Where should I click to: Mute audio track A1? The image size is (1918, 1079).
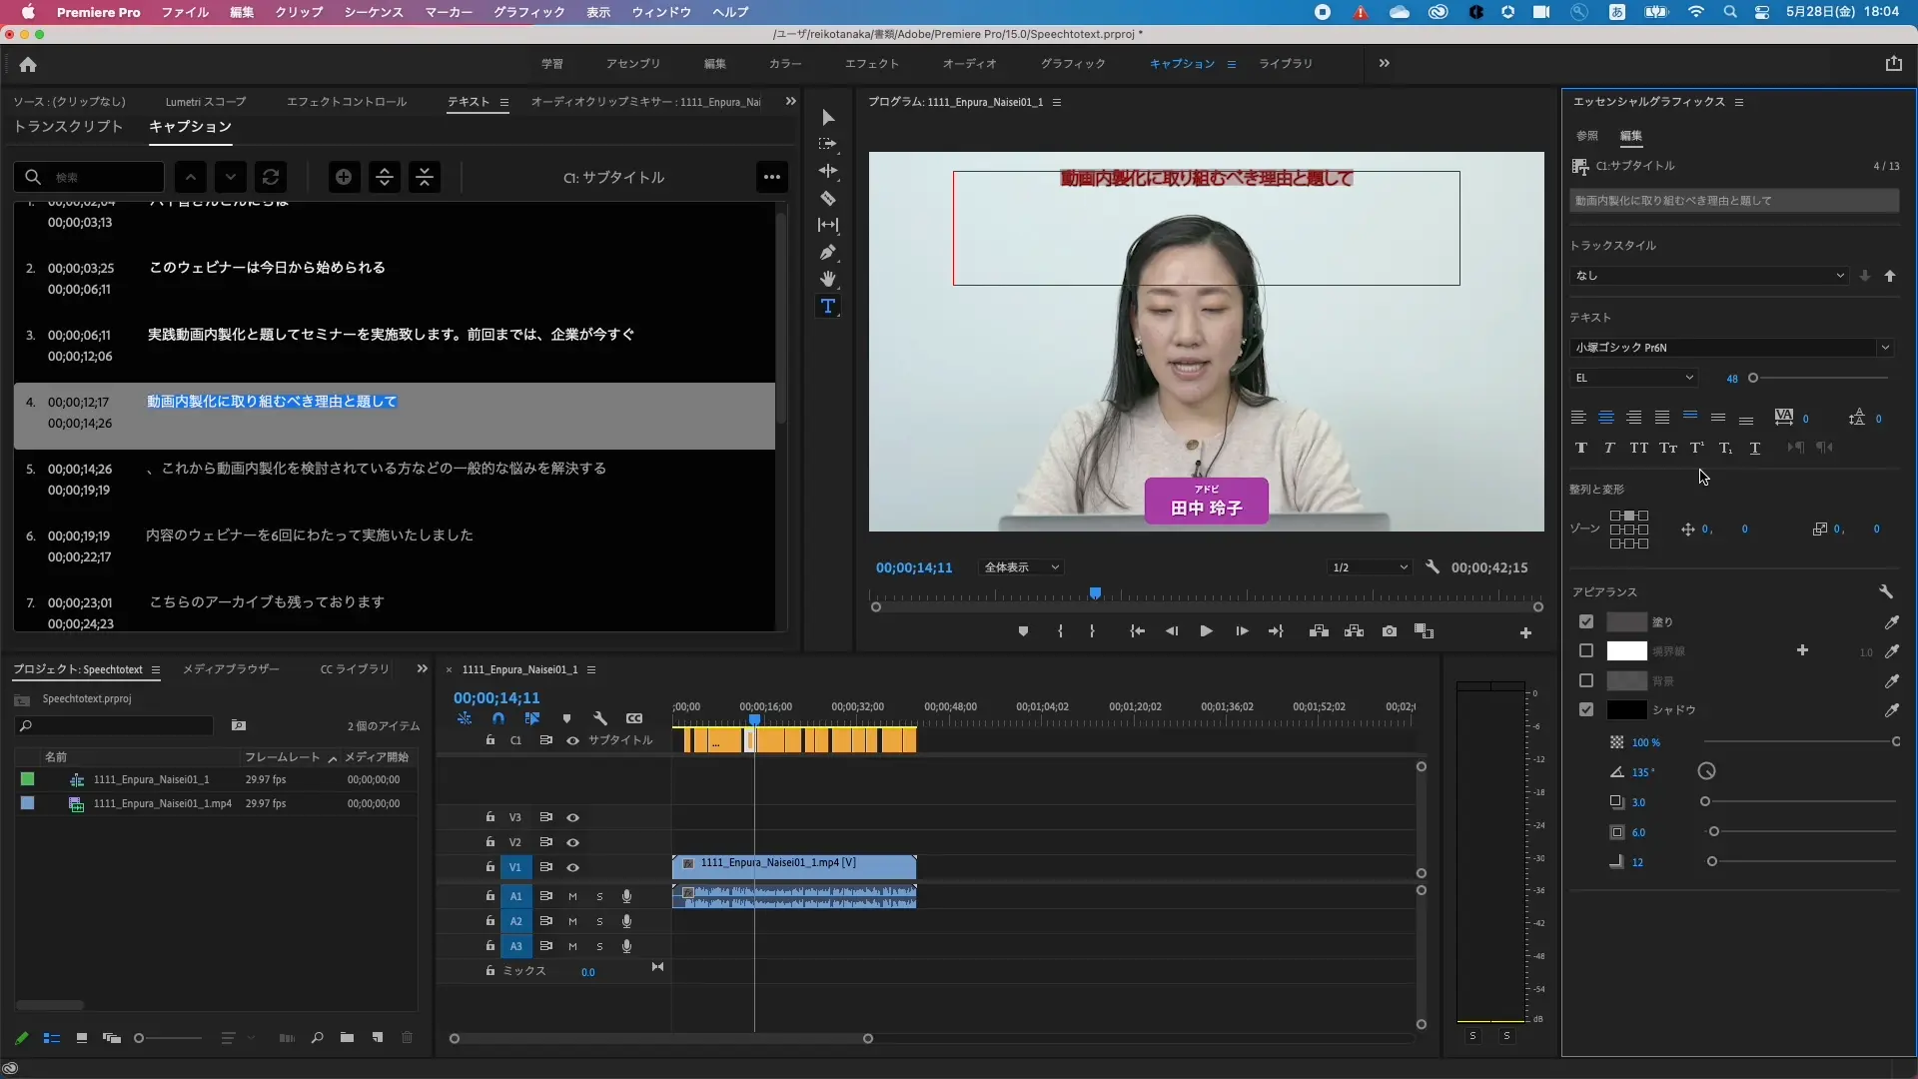click(x=572, y=896)
